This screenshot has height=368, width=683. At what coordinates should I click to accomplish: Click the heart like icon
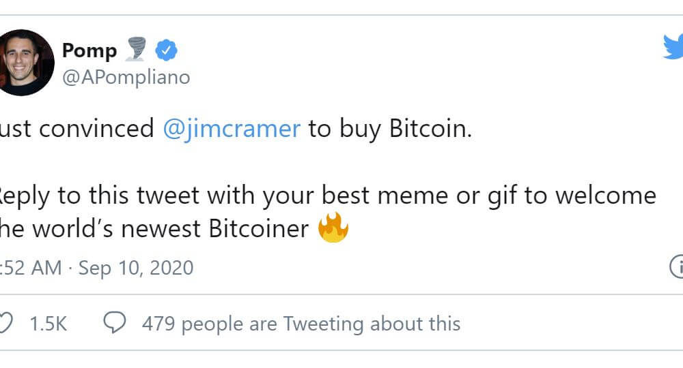[5, 323]
